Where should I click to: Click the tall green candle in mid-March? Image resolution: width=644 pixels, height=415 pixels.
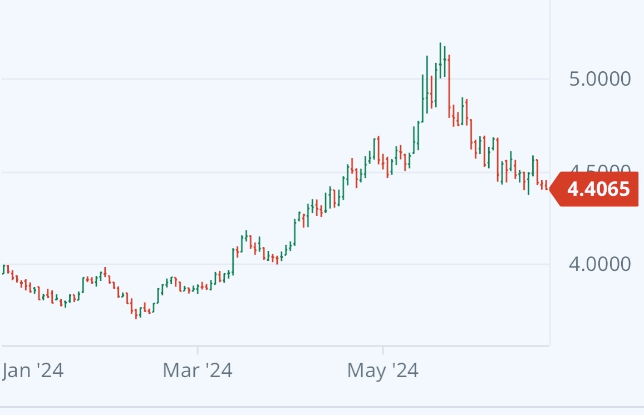pyautogui.click(x=233, y=261)
